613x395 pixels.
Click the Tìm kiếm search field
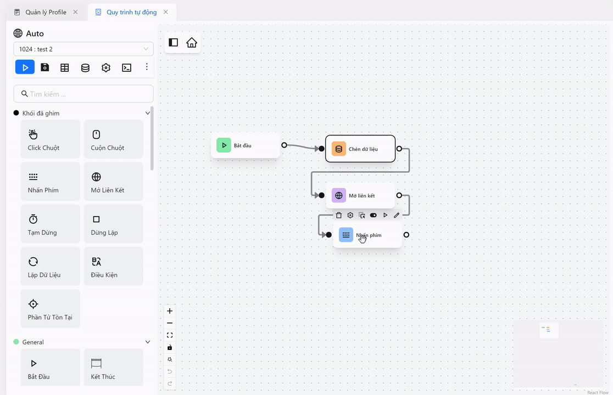83,94
